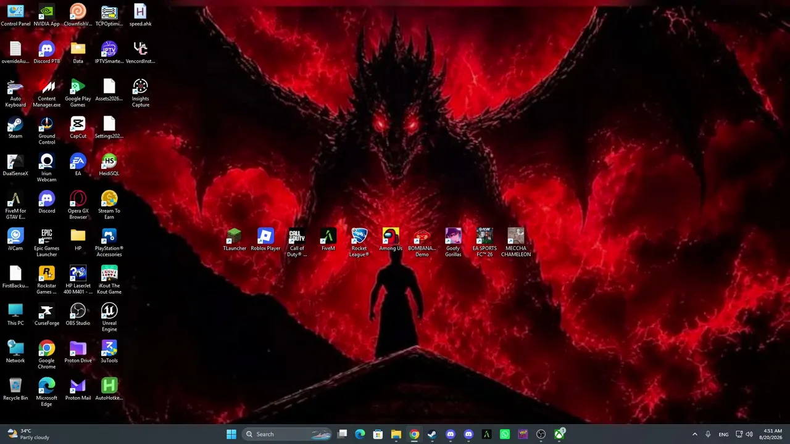Select the CurseForge desktop icon
This screenshot has width=790, height=444.
pyautogui.click(x=47, y=315)
